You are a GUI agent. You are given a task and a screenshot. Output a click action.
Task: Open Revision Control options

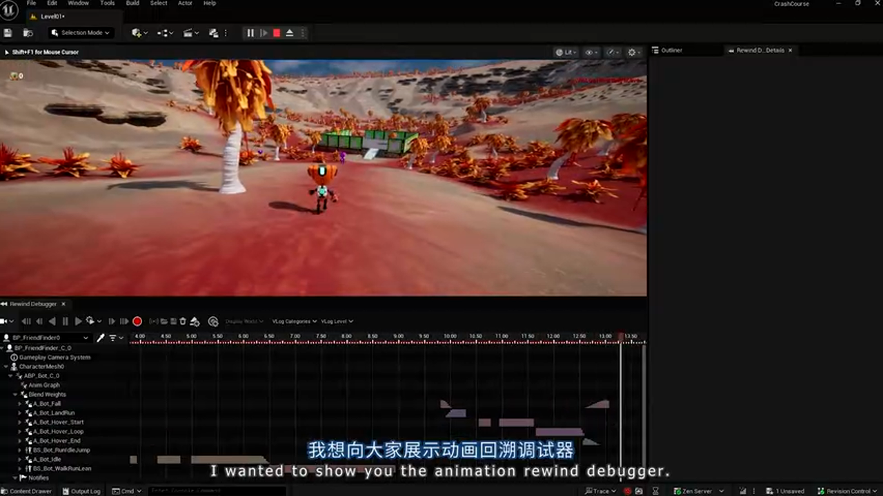pyautogui.click(x=847, y=490)
